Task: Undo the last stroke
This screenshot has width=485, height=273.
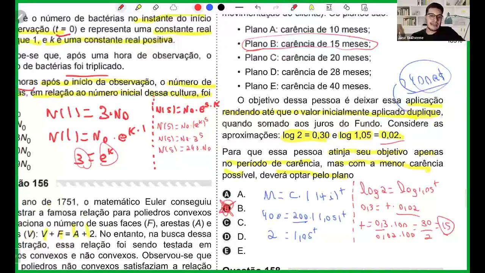Action: click(x=258, y=7)
